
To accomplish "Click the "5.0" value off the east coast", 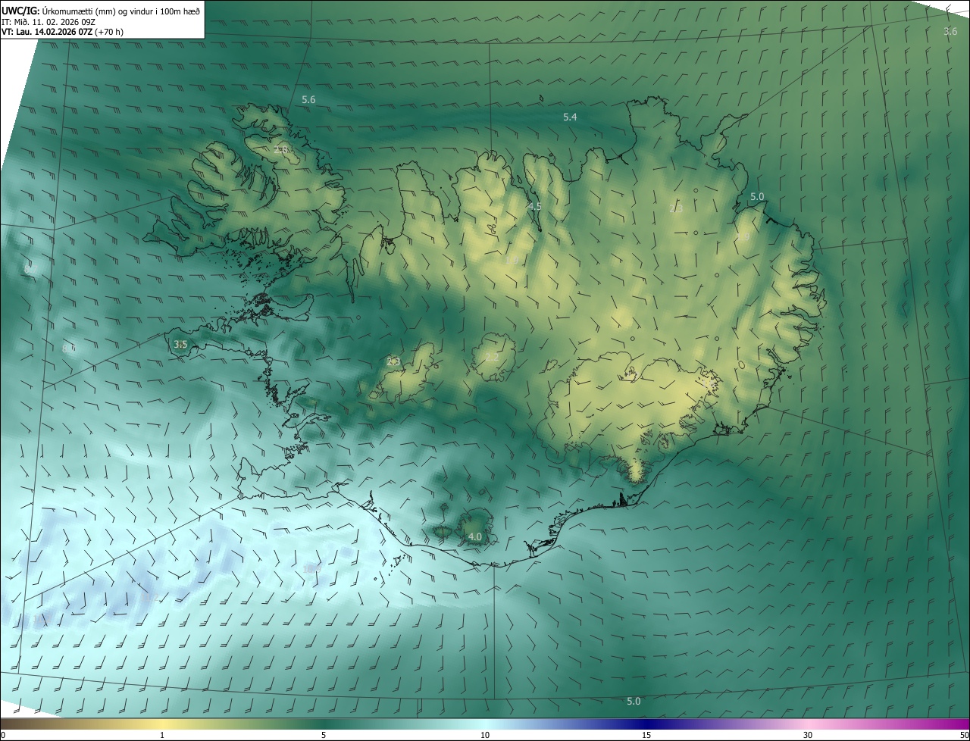I will pyautogui.click(x=757, y=197).
